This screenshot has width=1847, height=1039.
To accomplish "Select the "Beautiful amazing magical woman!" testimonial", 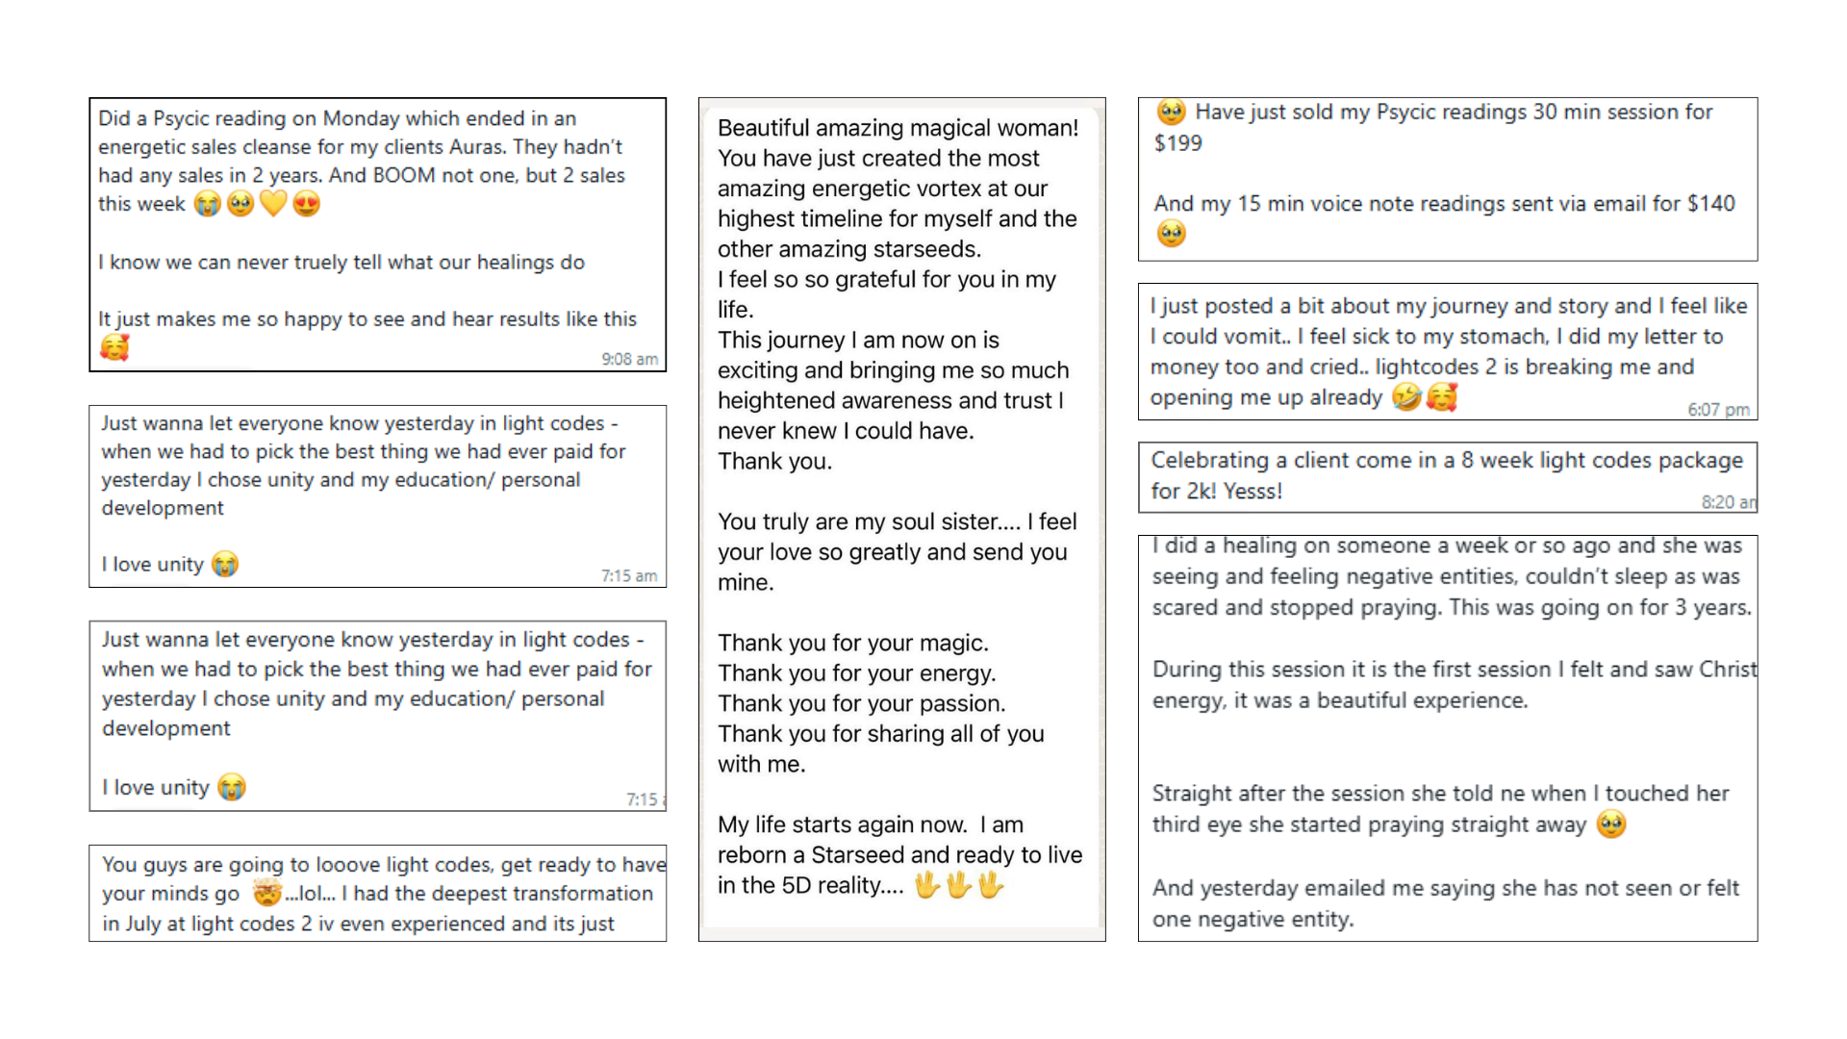I will coord(902,519).
